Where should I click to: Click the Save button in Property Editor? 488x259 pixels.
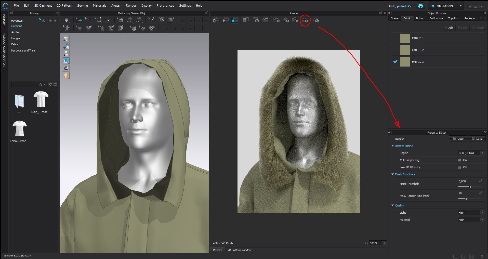point(477,139)
